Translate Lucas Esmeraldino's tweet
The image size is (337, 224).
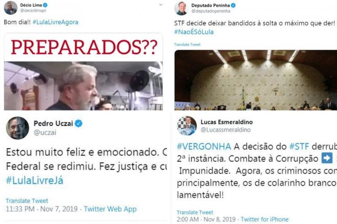[x=195, y=212]
